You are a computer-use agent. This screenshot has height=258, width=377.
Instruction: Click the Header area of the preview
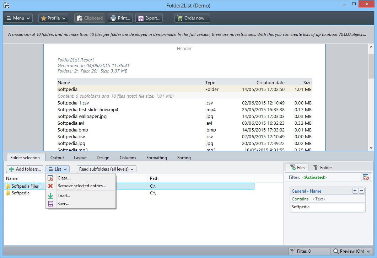(x=184, y=49)
